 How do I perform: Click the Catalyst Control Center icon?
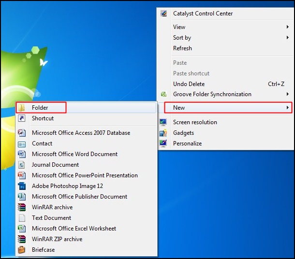pyautogui.click(x=163, y=14)
